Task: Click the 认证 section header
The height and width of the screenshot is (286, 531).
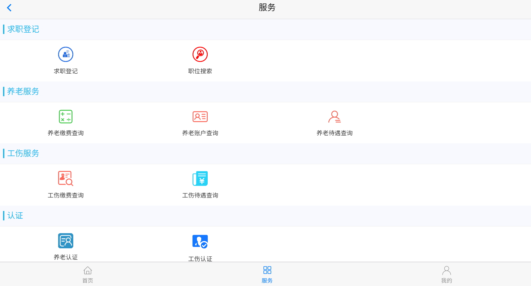Action: 15,215
